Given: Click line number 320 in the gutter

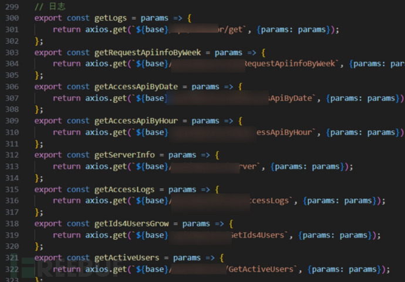Looking at the screenshot, I should point(12,246).
